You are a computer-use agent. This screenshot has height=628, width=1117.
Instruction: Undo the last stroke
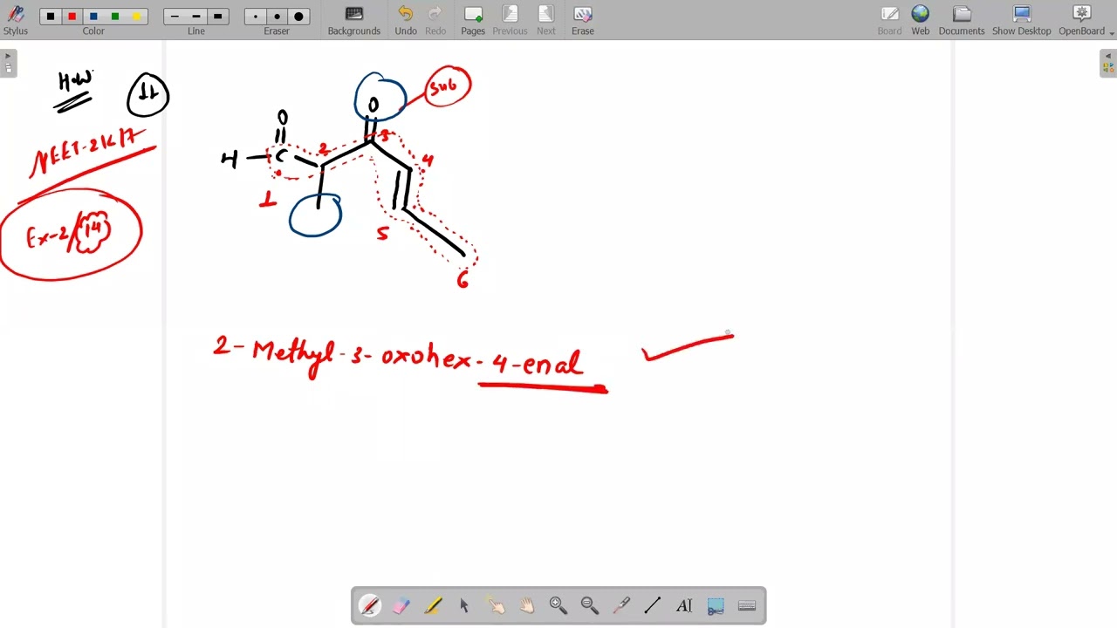tap(406, 20)
